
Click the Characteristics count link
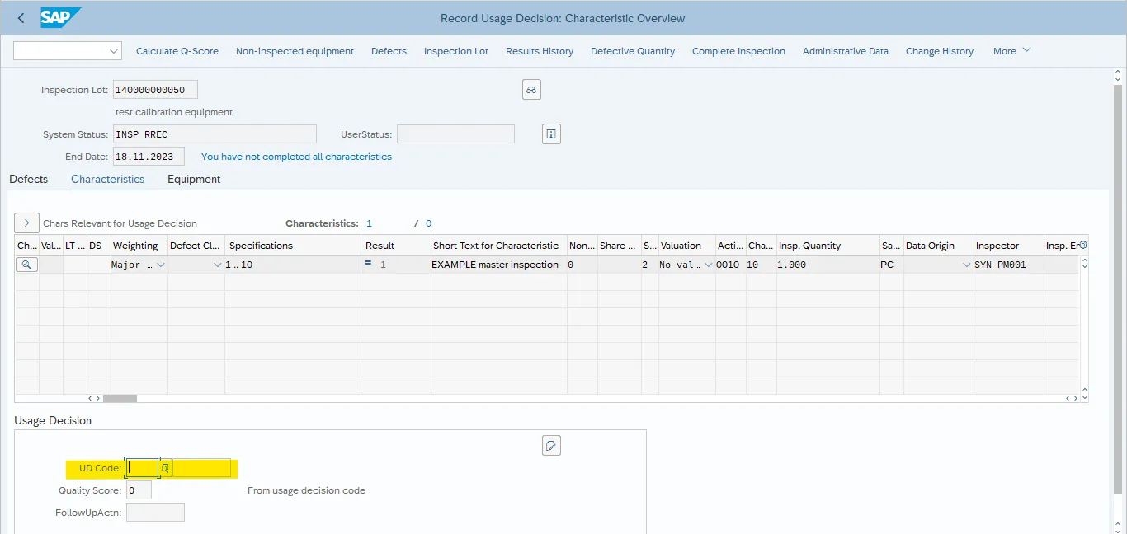click(x=369, y=223)
